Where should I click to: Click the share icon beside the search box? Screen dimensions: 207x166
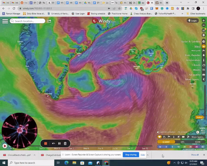pos(49,21)
